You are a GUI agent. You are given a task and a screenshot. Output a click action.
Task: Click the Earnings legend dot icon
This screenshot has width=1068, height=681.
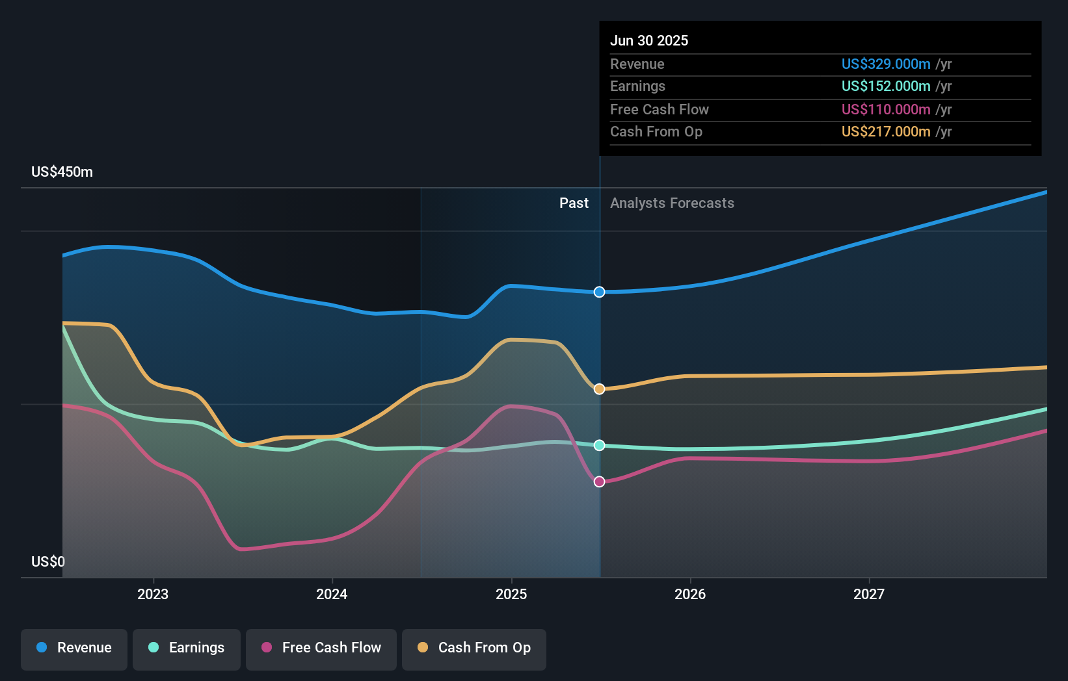[x=152, y=648]
